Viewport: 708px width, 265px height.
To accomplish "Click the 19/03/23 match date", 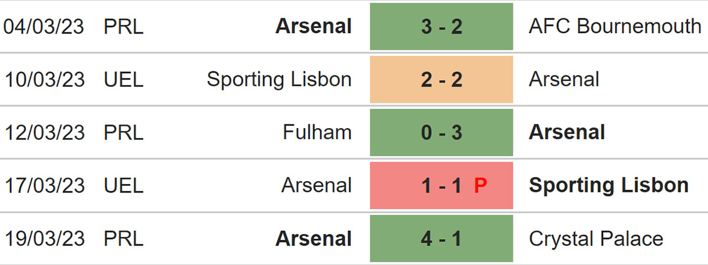I will [45, 238].
